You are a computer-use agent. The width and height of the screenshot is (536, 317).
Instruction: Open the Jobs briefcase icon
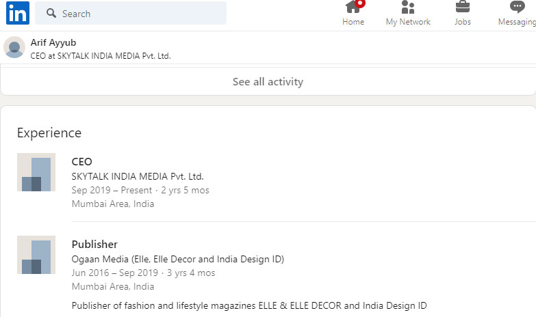point(463,8)
